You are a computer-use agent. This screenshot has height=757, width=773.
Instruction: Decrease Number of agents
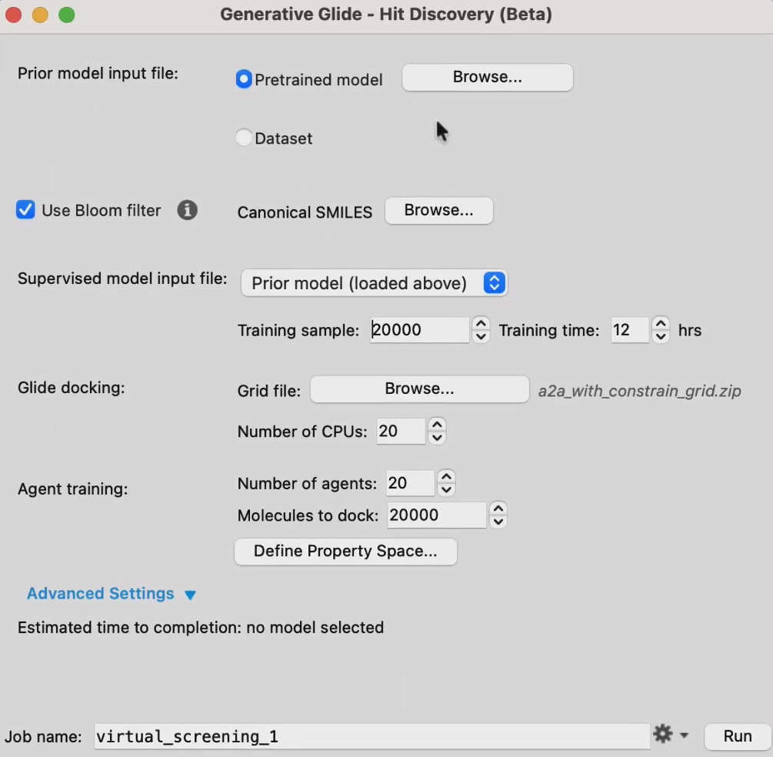click(x=446, y=490)
